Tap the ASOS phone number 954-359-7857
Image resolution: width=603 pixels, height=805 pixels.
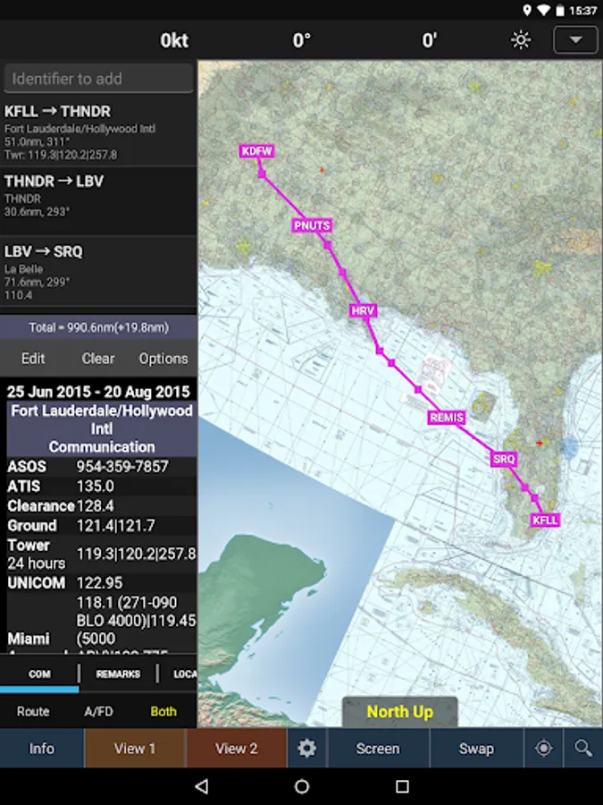point(122,466)
